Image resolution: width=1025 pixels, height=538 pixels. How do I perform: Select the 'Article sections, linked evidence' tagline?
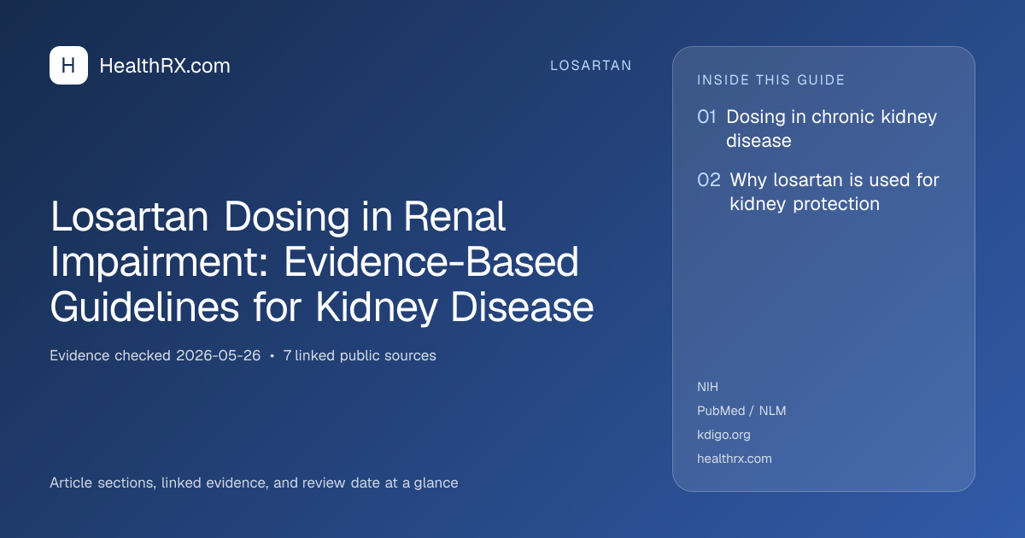click(x=254, y=482)
